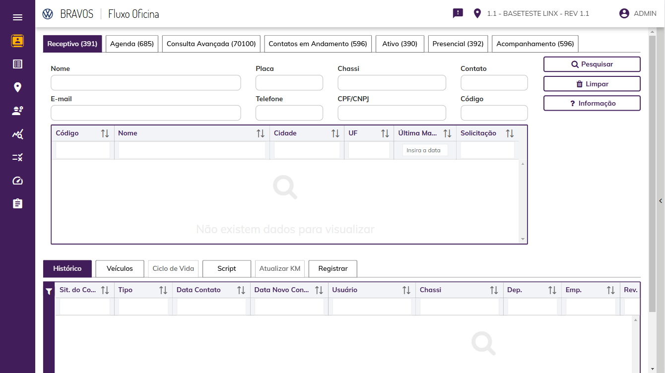Open the hamburger menu in sidebar
This screenshot has width=665, height=373.
tap(17, 17)
